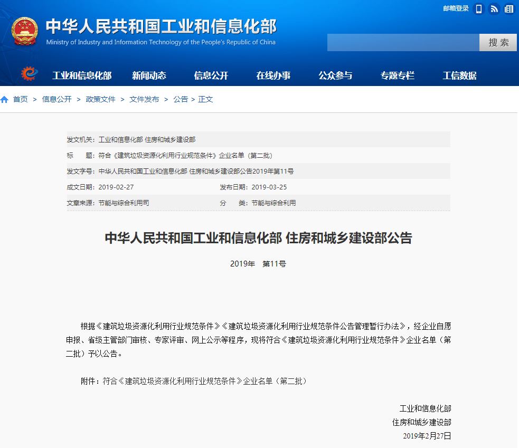Click the orange gear MIIT logo icon
Screen dimensions: 519x448
coord(29,73)
